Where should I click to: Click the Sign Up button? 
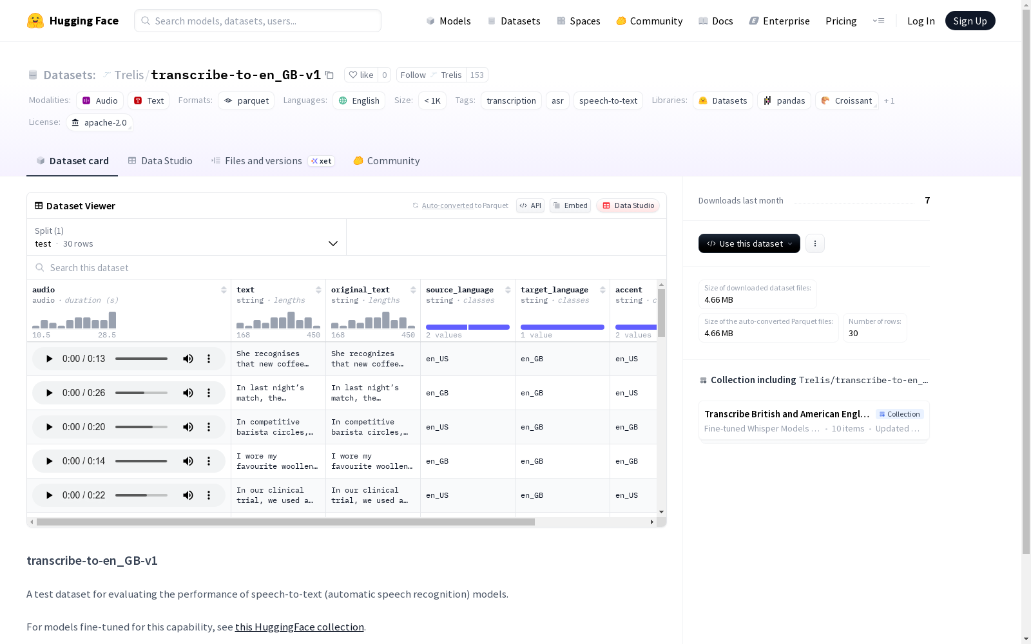pyautogui.click(x=970, y=21)
